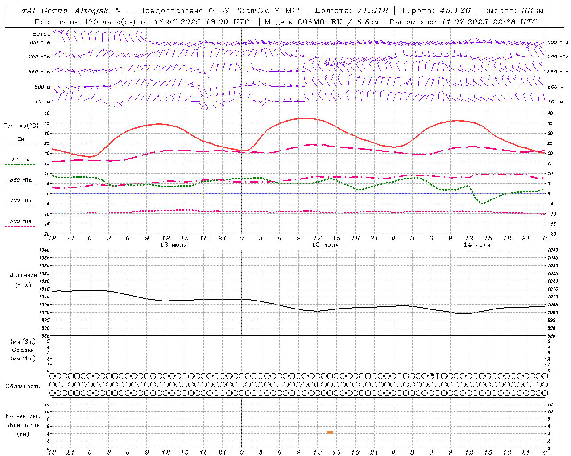The height and width of the screenshot is (456, 571).
Task: Click the '(гПа)' pressure unit label
Action: point(23,285)
